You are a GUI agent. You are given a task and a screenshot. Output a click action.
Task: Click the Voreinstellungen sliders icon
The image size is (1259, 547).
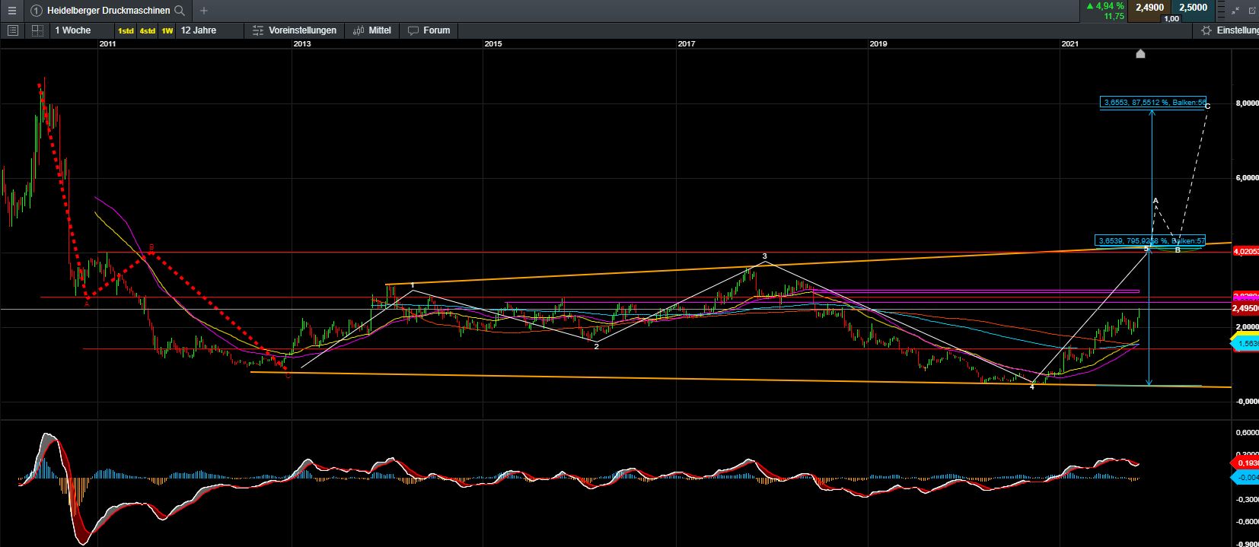pos(258,30)
